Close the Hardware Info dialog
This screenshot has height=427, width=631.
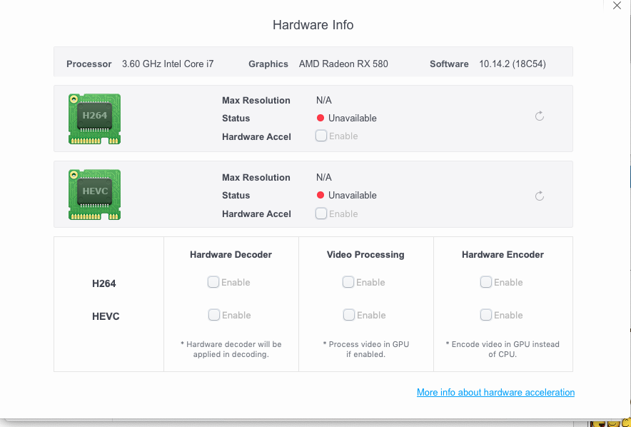617,6
